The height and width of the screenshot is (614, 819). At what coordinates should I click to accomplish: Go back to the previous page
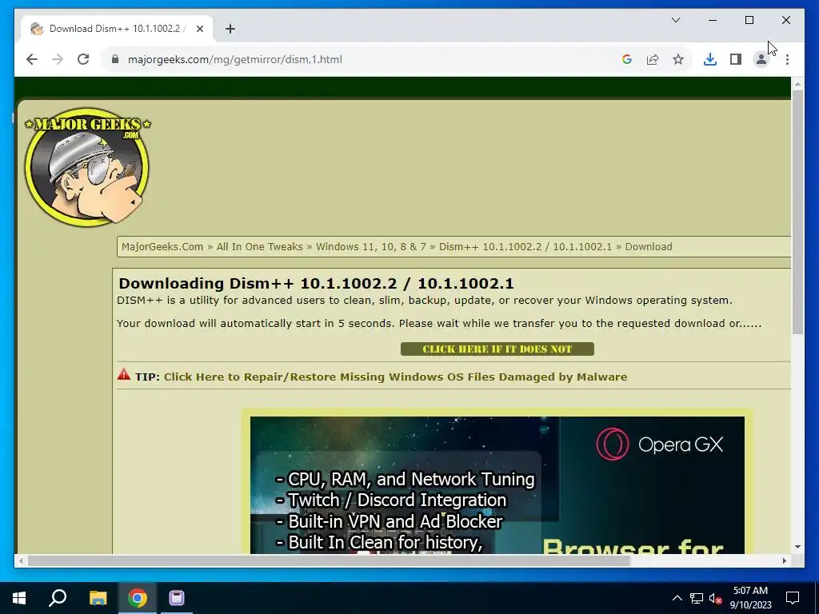tap(32, 59)
